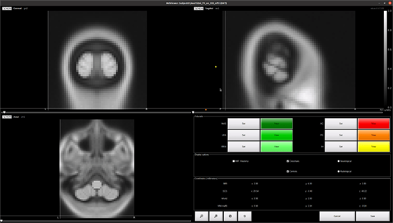
Task: Click the reset view rotate icon
Action: coord(244,216)
